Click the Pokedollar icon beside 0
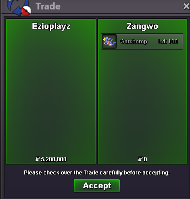This screenshot has height=199, width=190. pos(140,159)
